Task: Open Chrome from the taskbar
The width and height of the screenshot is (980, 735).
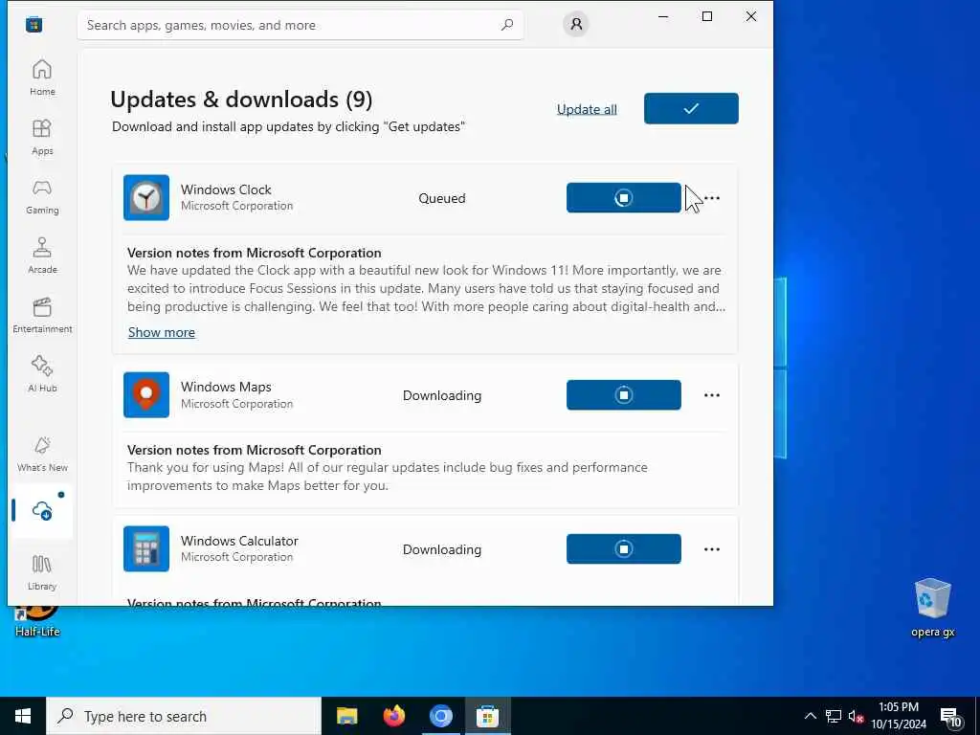Action: (440, 716)
